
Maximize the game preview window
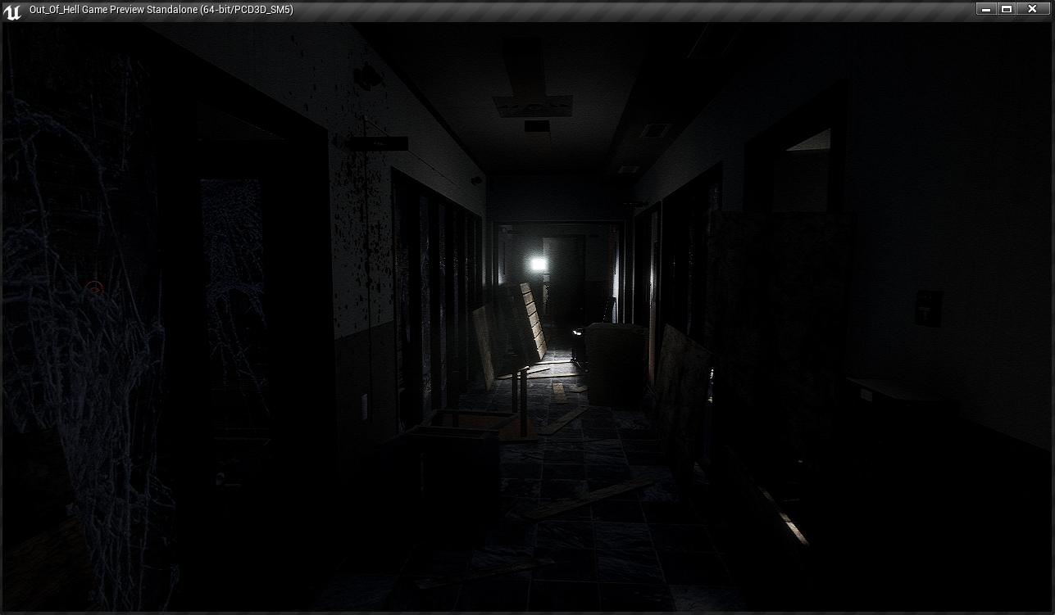coord(1007,9)
